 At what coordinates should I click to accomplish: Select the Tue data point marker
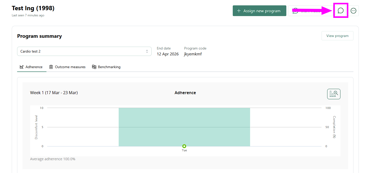184,146
